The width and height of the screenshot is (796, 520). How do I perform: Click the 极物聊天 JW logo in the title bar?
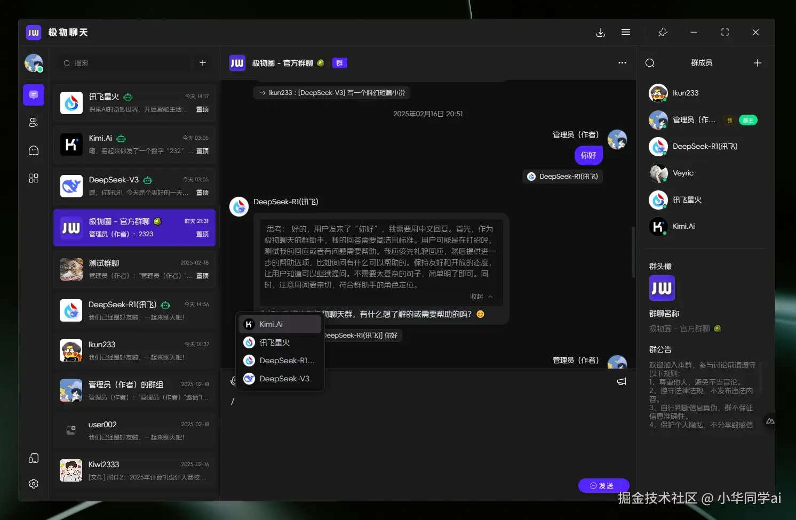coord(34,33)
